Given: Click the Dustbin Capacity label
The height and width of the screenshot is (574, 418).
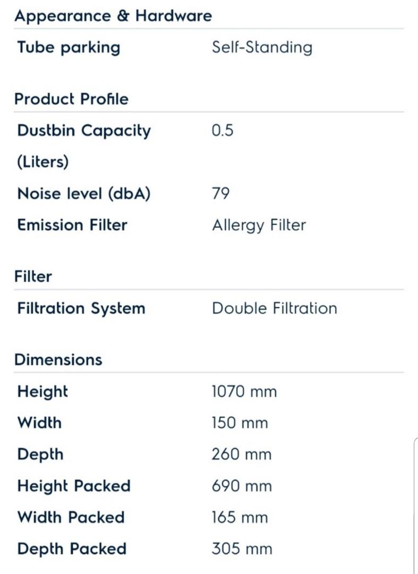Looking at the screenshot, I should pos(84,131).
